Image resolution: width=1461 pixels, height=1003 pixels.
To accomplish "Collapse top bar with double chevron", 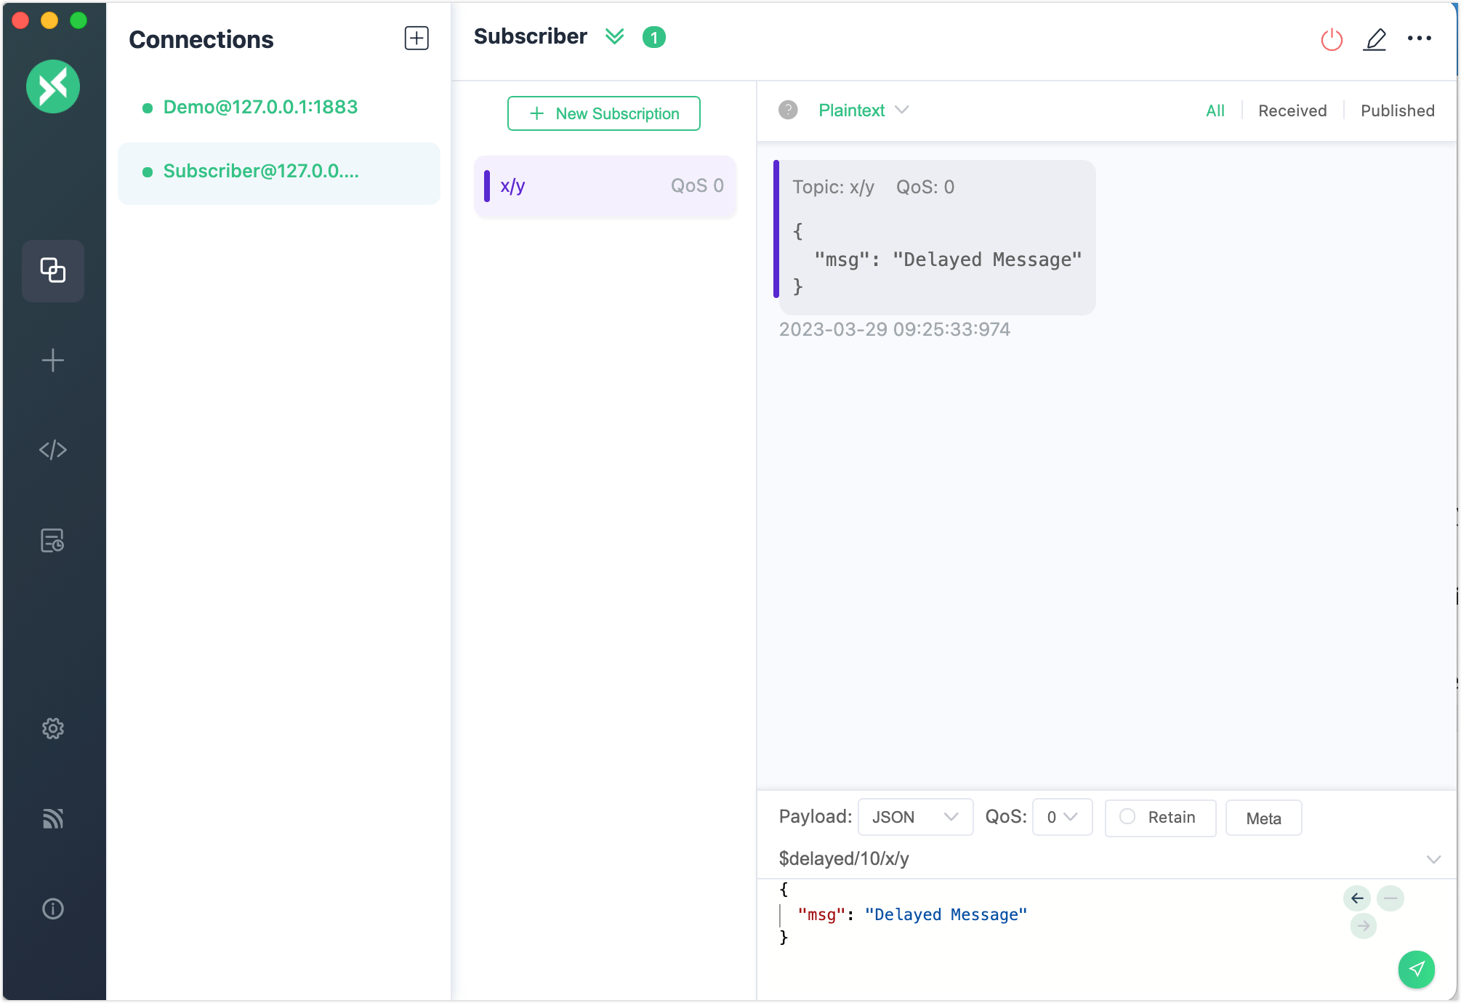I will coord(615,36).
